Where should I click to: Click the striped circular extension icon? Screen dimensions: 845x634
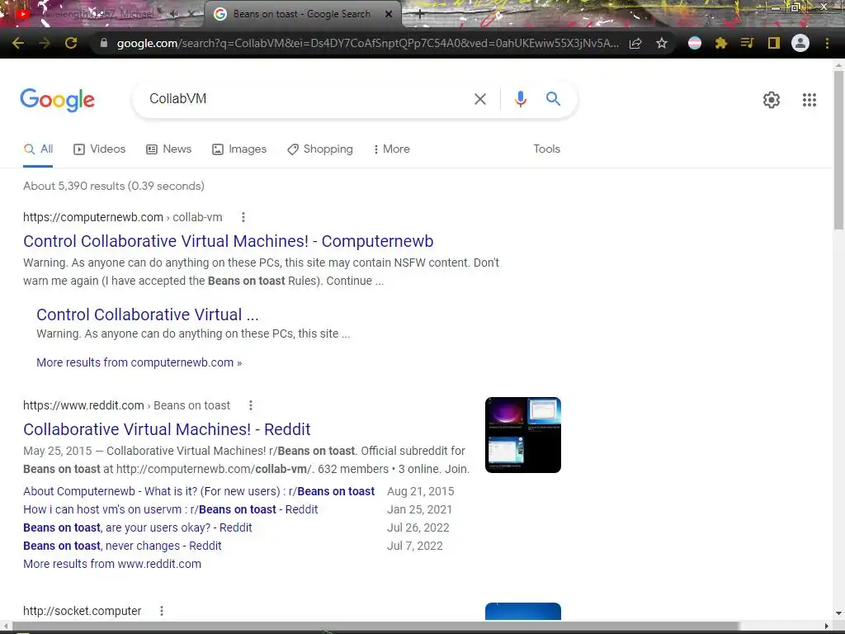pos(695,43)
